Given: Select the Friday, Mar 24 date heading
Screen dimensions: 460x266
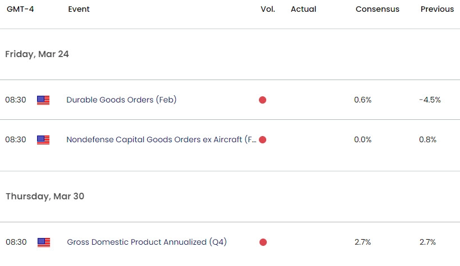Looking at the screenshot, I should point(37,54).
